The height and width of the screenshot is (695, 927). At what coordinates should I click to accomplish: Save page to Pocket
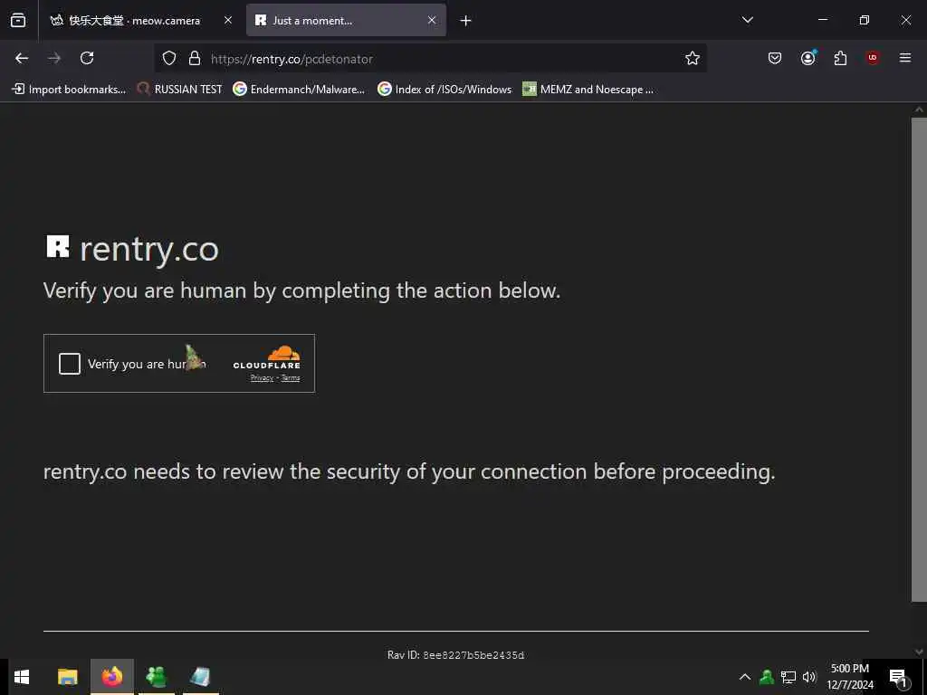(x=775, y=58)
